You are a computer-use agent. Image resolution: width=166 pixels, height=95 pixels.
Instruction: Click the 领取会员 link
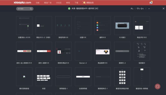coord(90,3)
